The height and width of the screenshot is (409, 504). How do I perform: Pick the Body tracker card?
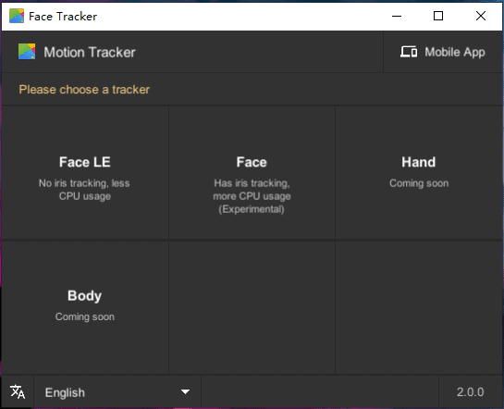point(85,307)
